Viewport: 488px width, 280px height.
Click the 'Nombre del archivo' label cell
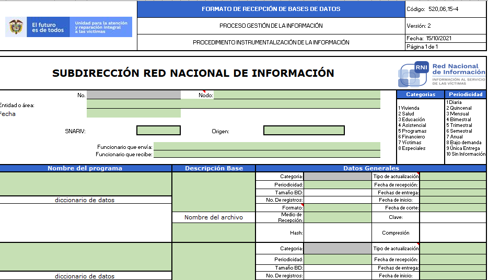click(214, 217)
